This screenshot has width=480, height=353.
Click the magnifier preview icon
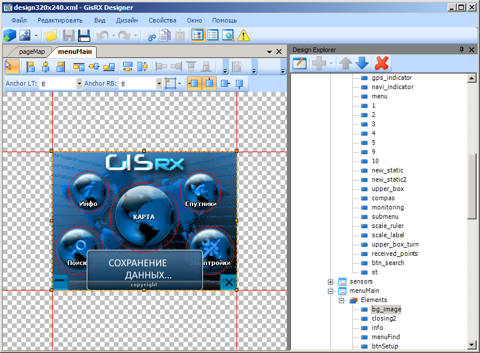(x=228, y=35)
